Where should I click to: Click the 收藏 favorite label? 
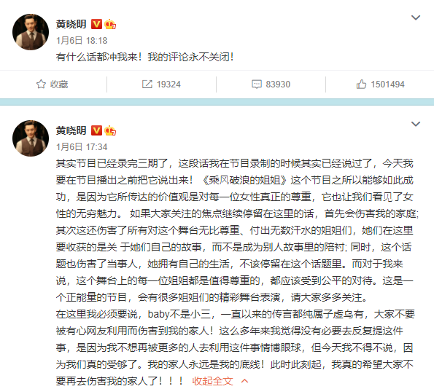pos(59,85)
